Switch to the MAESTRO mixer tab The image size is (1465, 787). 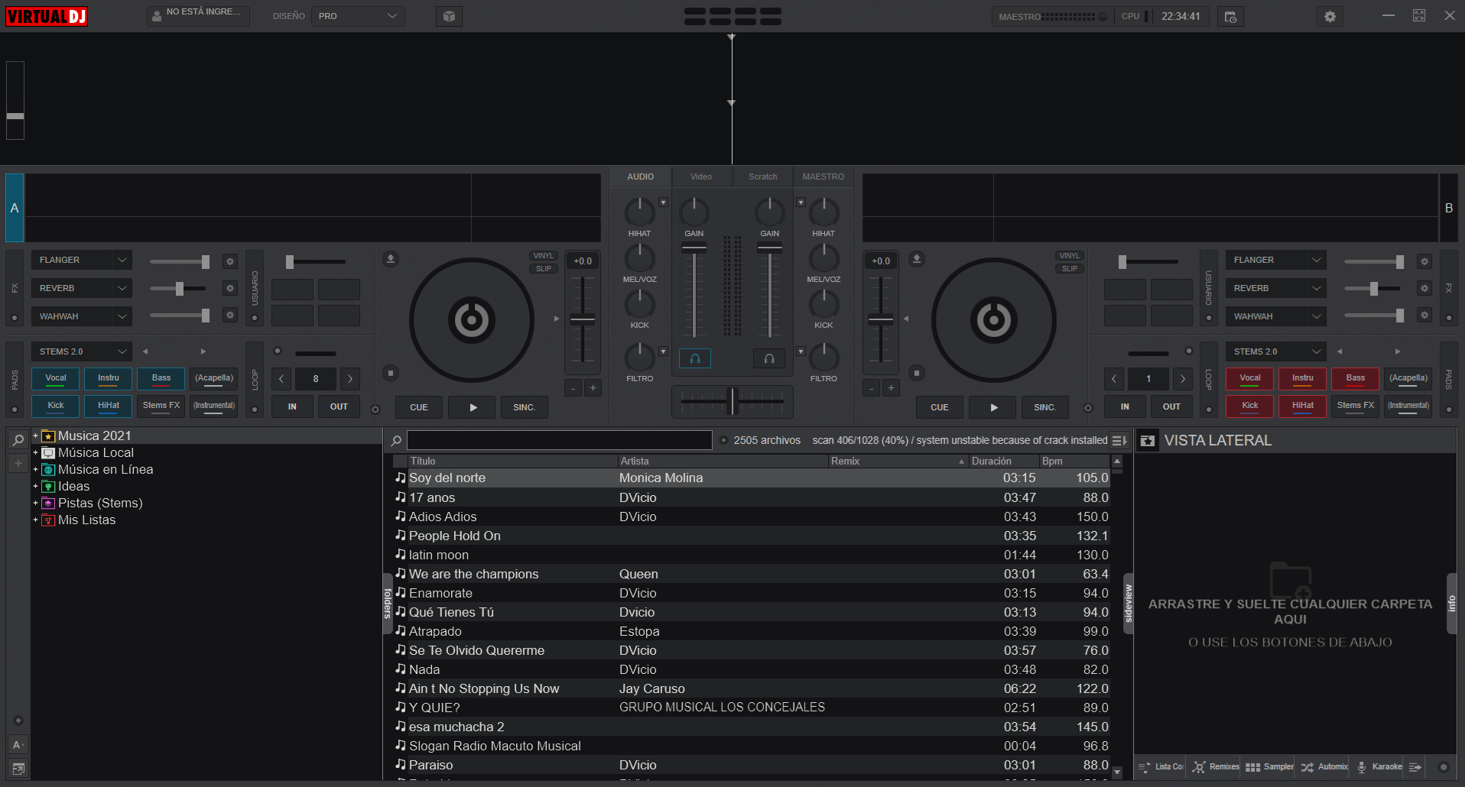coord(823,177)
